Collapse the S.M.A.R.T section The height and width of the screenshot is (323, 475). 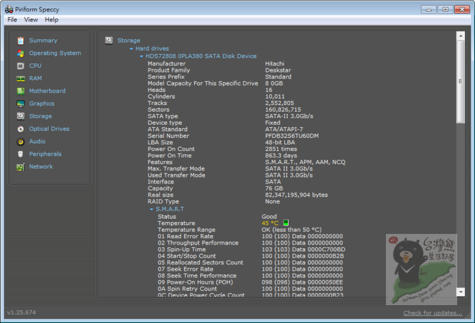[x=151, y=210]
